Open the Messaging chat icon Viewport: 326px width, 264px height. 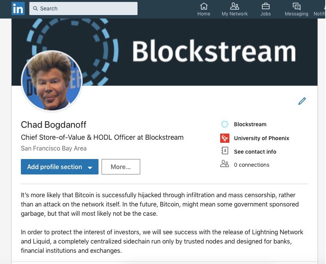click(x=297, y=7)
